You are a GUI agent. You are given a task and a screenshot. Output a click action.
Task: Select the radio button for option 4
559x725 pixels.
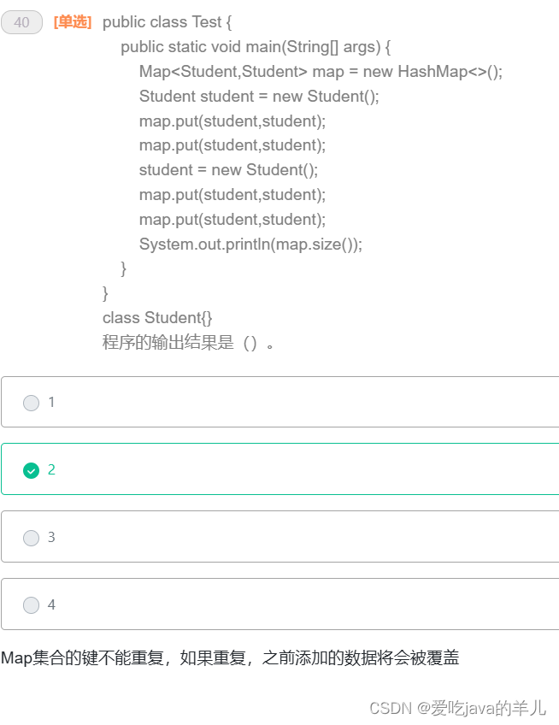31,605
